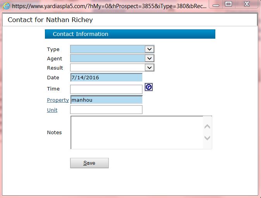Viewport: 261px width, 198px height.
Task: Click the Date field showing 7/14/2016
Action: [106, 77]
